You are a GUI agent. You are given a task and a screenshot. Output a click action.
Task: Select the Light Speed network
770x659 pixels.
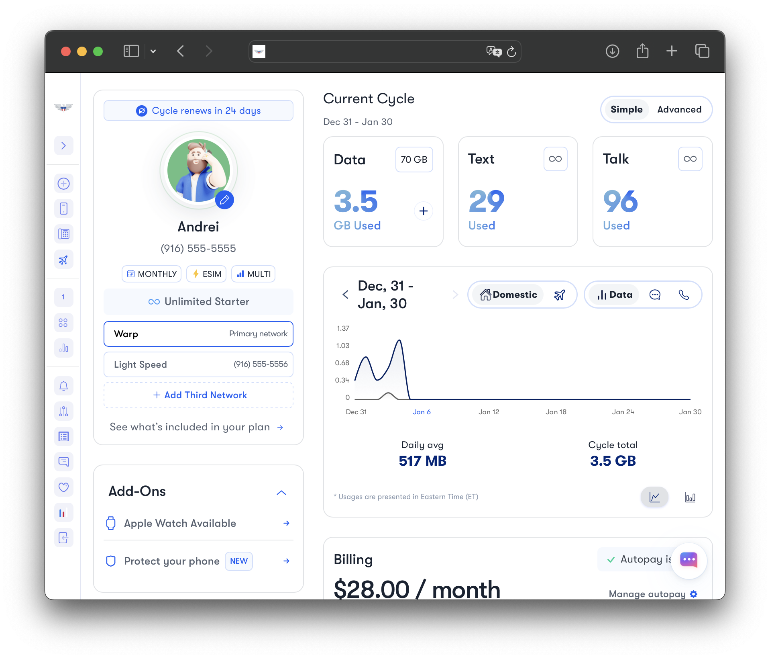(x=198, y=364)
